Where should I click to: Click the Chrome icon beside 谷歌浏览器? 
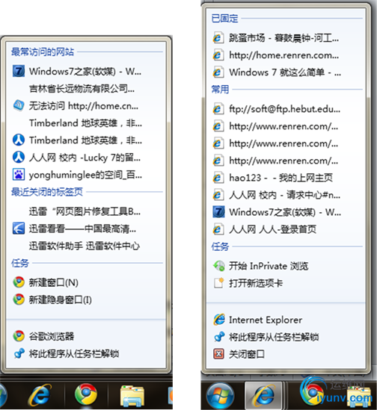[x=19, y=336]
